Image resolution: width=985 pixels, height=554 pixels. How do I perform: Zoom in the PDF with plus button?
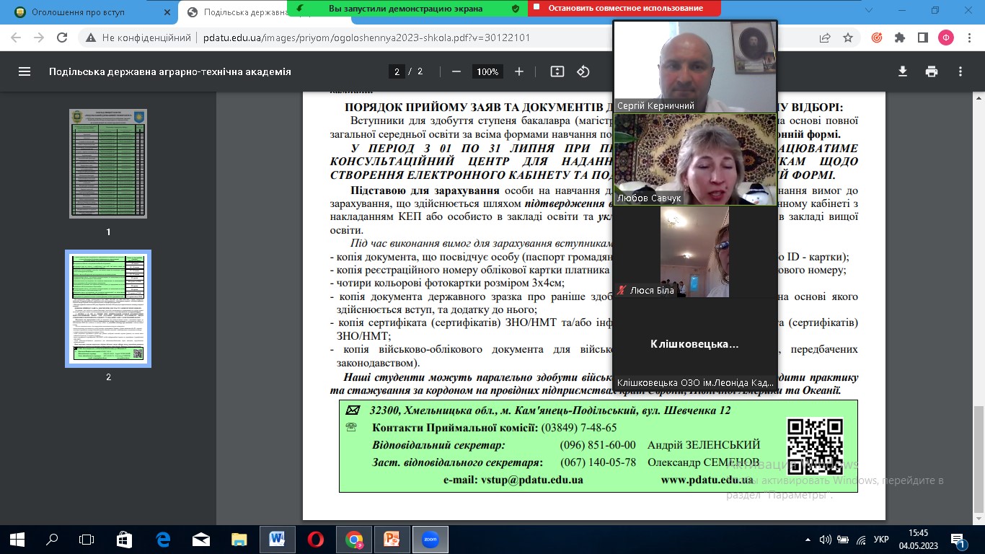(x=519, y=71)
